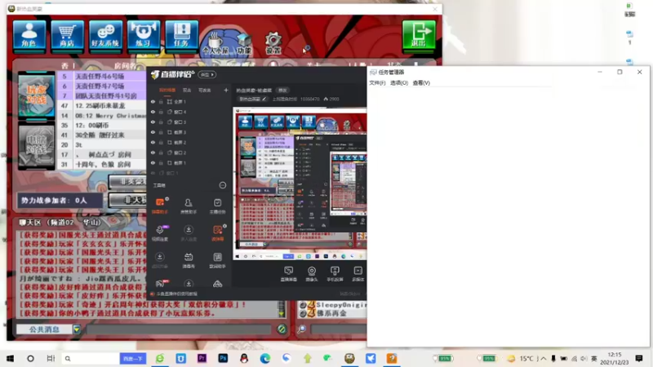Open the 弹幕秀 danmaku show tool
653x367 pixels.
189,260
